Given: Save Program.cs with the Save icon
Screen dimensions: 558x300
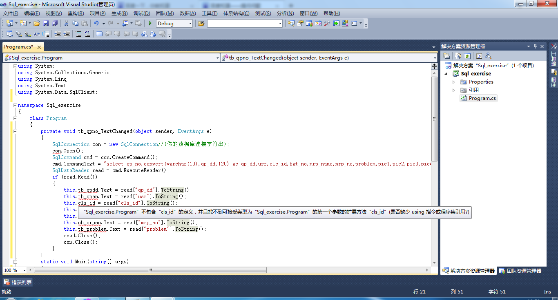Looking at the screenshot, I should tap(46, 23).
